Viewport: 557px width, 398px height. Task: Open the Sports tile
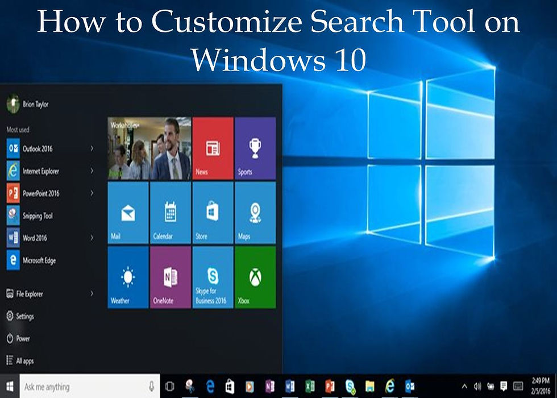coord(255,148)
